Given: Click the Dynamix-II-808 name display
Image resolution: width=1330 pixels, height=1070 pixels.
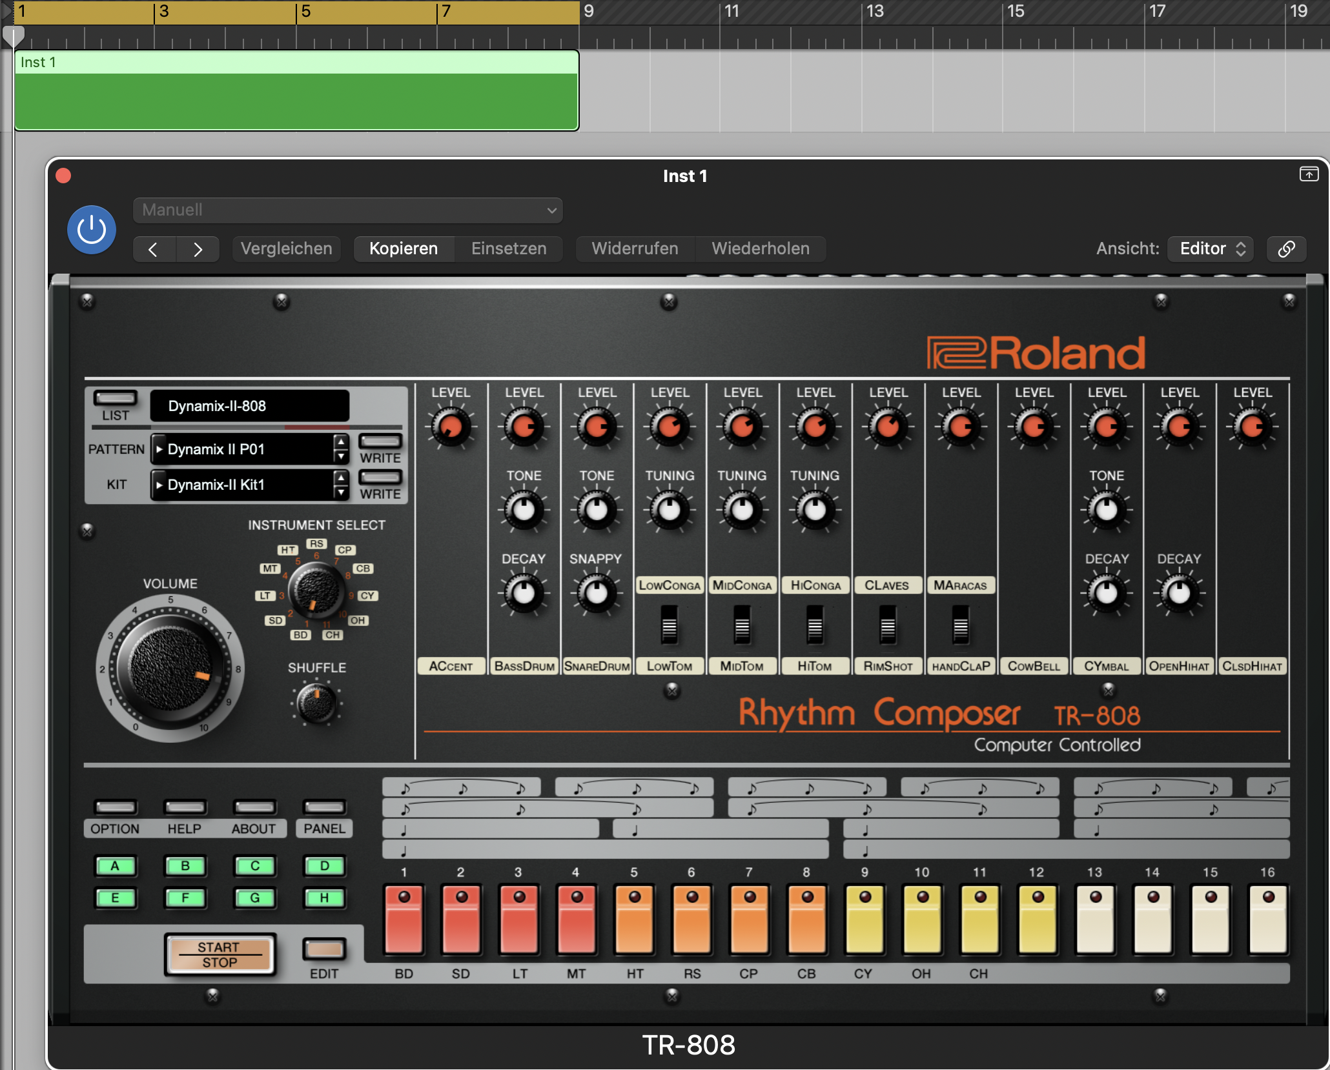Looking at the screenshot, I should point(250,406).
